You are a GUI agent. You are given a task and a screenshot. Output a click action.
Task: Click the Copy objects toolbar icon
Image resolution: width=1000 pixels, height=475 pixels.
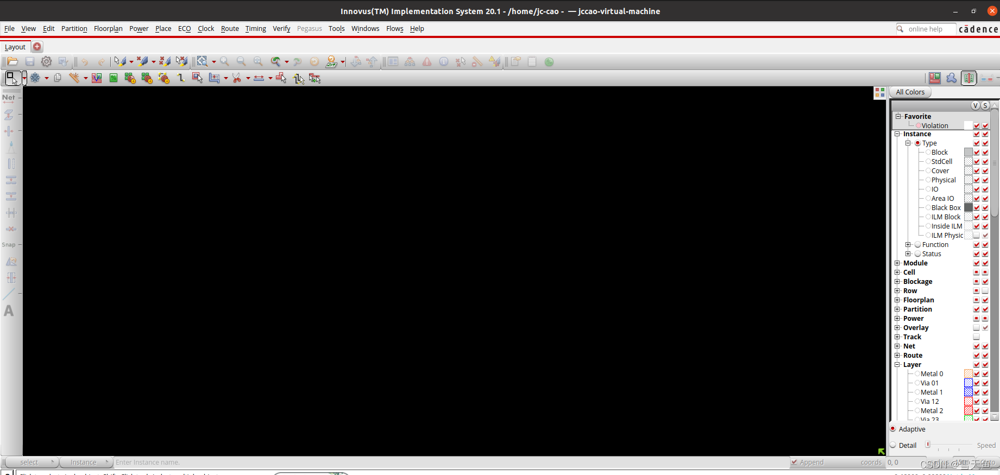(x=58, y=78)
